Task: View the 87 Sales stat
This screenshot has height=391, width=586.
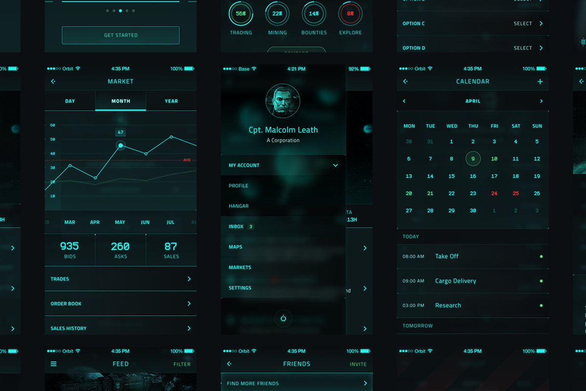Action: 171,250
